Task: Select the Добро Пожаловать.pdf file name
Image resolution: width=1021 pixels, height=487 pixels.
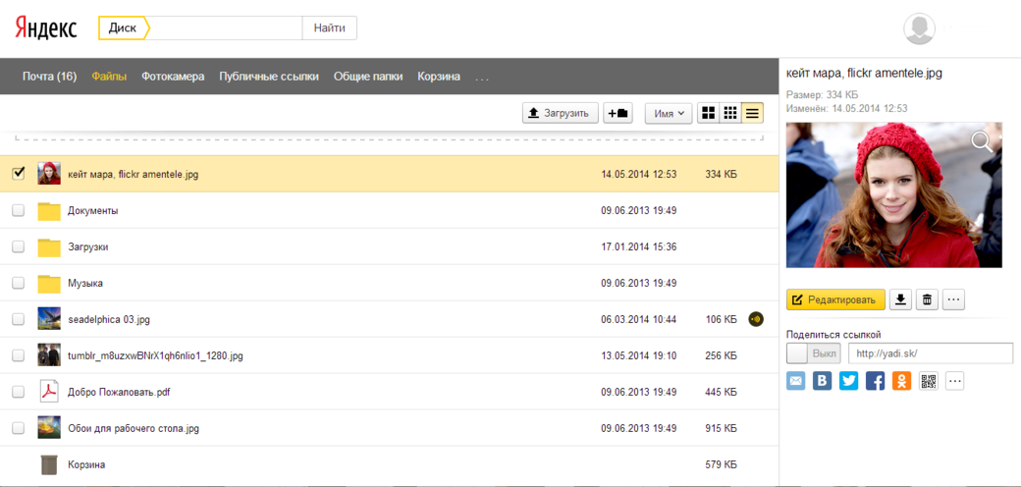Action: [119, 392]
